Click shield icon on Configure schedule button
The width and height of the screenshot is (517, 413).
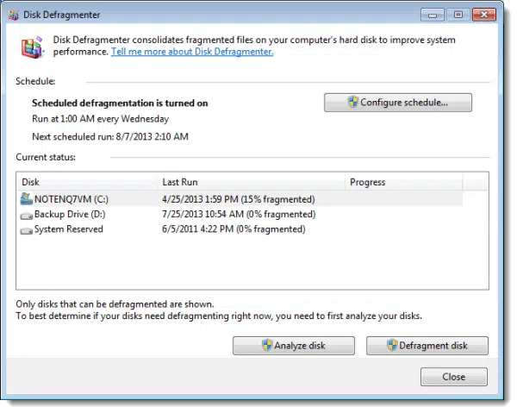353,103
